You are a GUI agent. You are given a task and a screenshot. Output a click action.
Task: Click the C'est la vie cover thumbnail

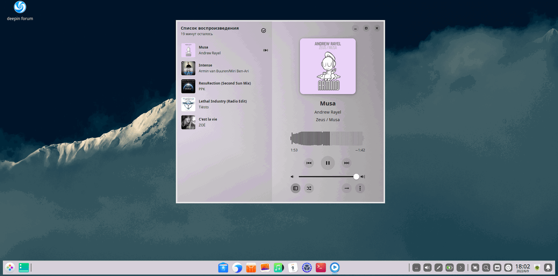188,122
